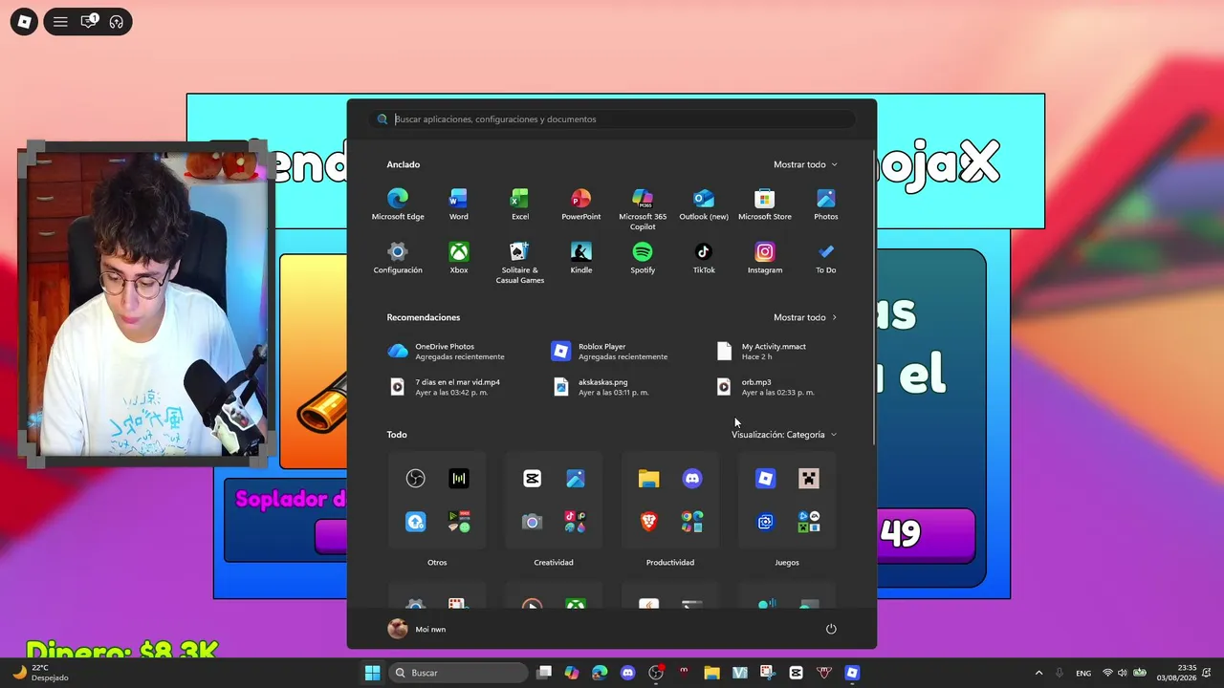Image resolution: width=1224 pixels, height=688 pixels.
Task: Launch the pinned Xbox app
Action: pos(459,258)
